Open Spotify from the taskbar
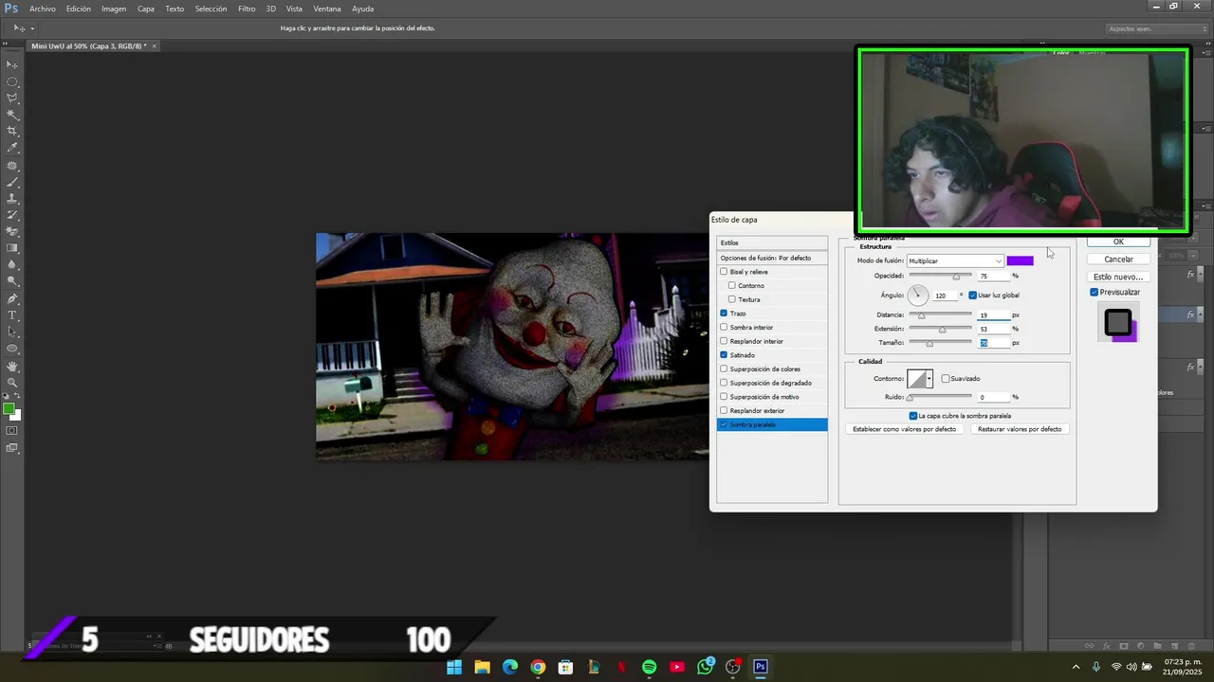 (x=649, y=667)
